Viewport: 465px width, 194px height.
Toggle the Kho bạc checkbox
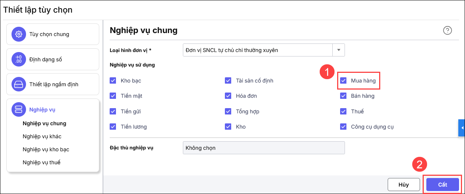pos(113,81)
